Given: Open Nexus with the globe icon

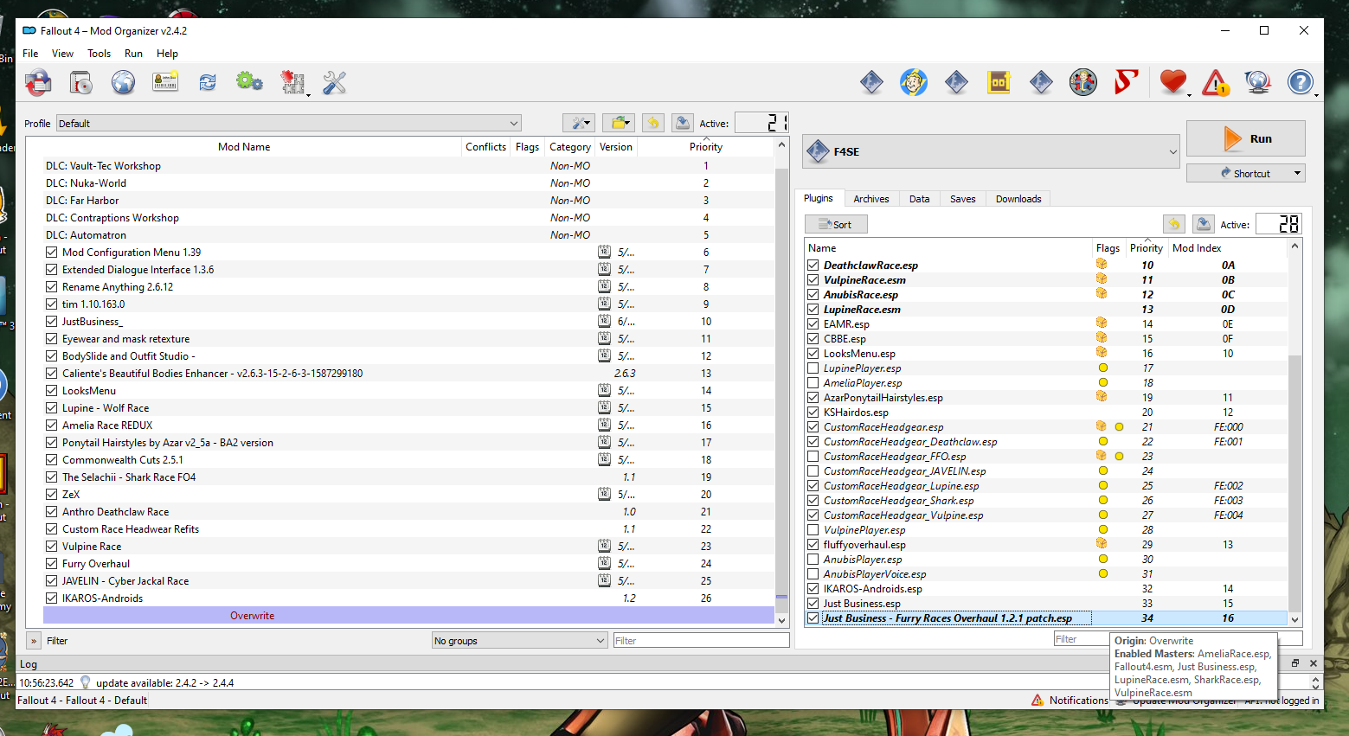Looking at the screenshot, I should click(123, 83).
